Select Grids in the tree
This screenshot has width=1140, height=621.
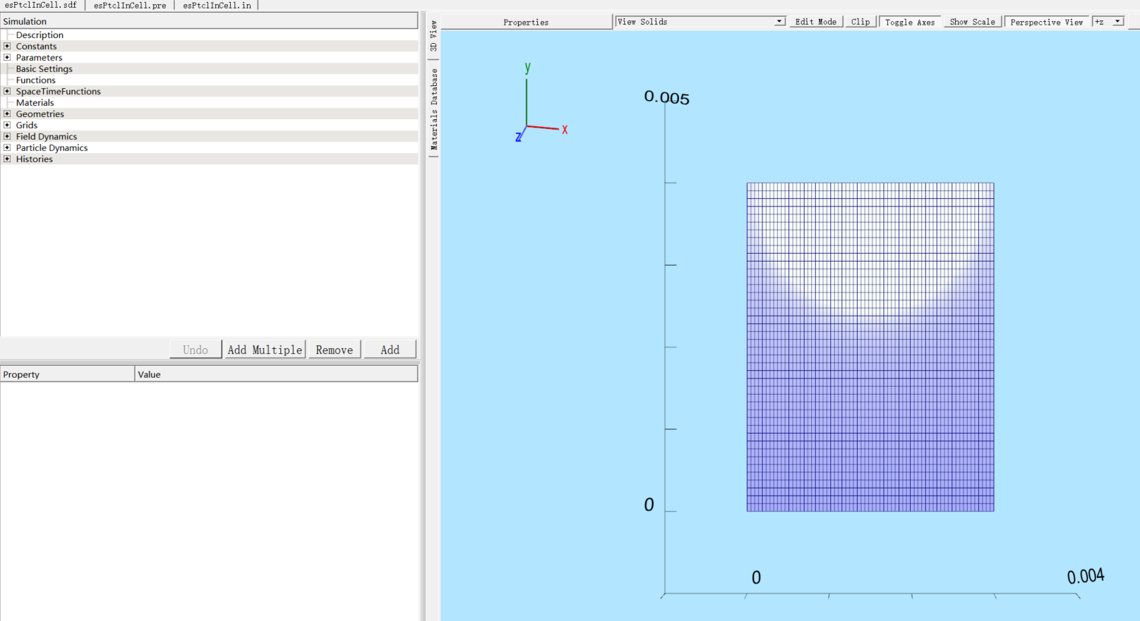27,125
